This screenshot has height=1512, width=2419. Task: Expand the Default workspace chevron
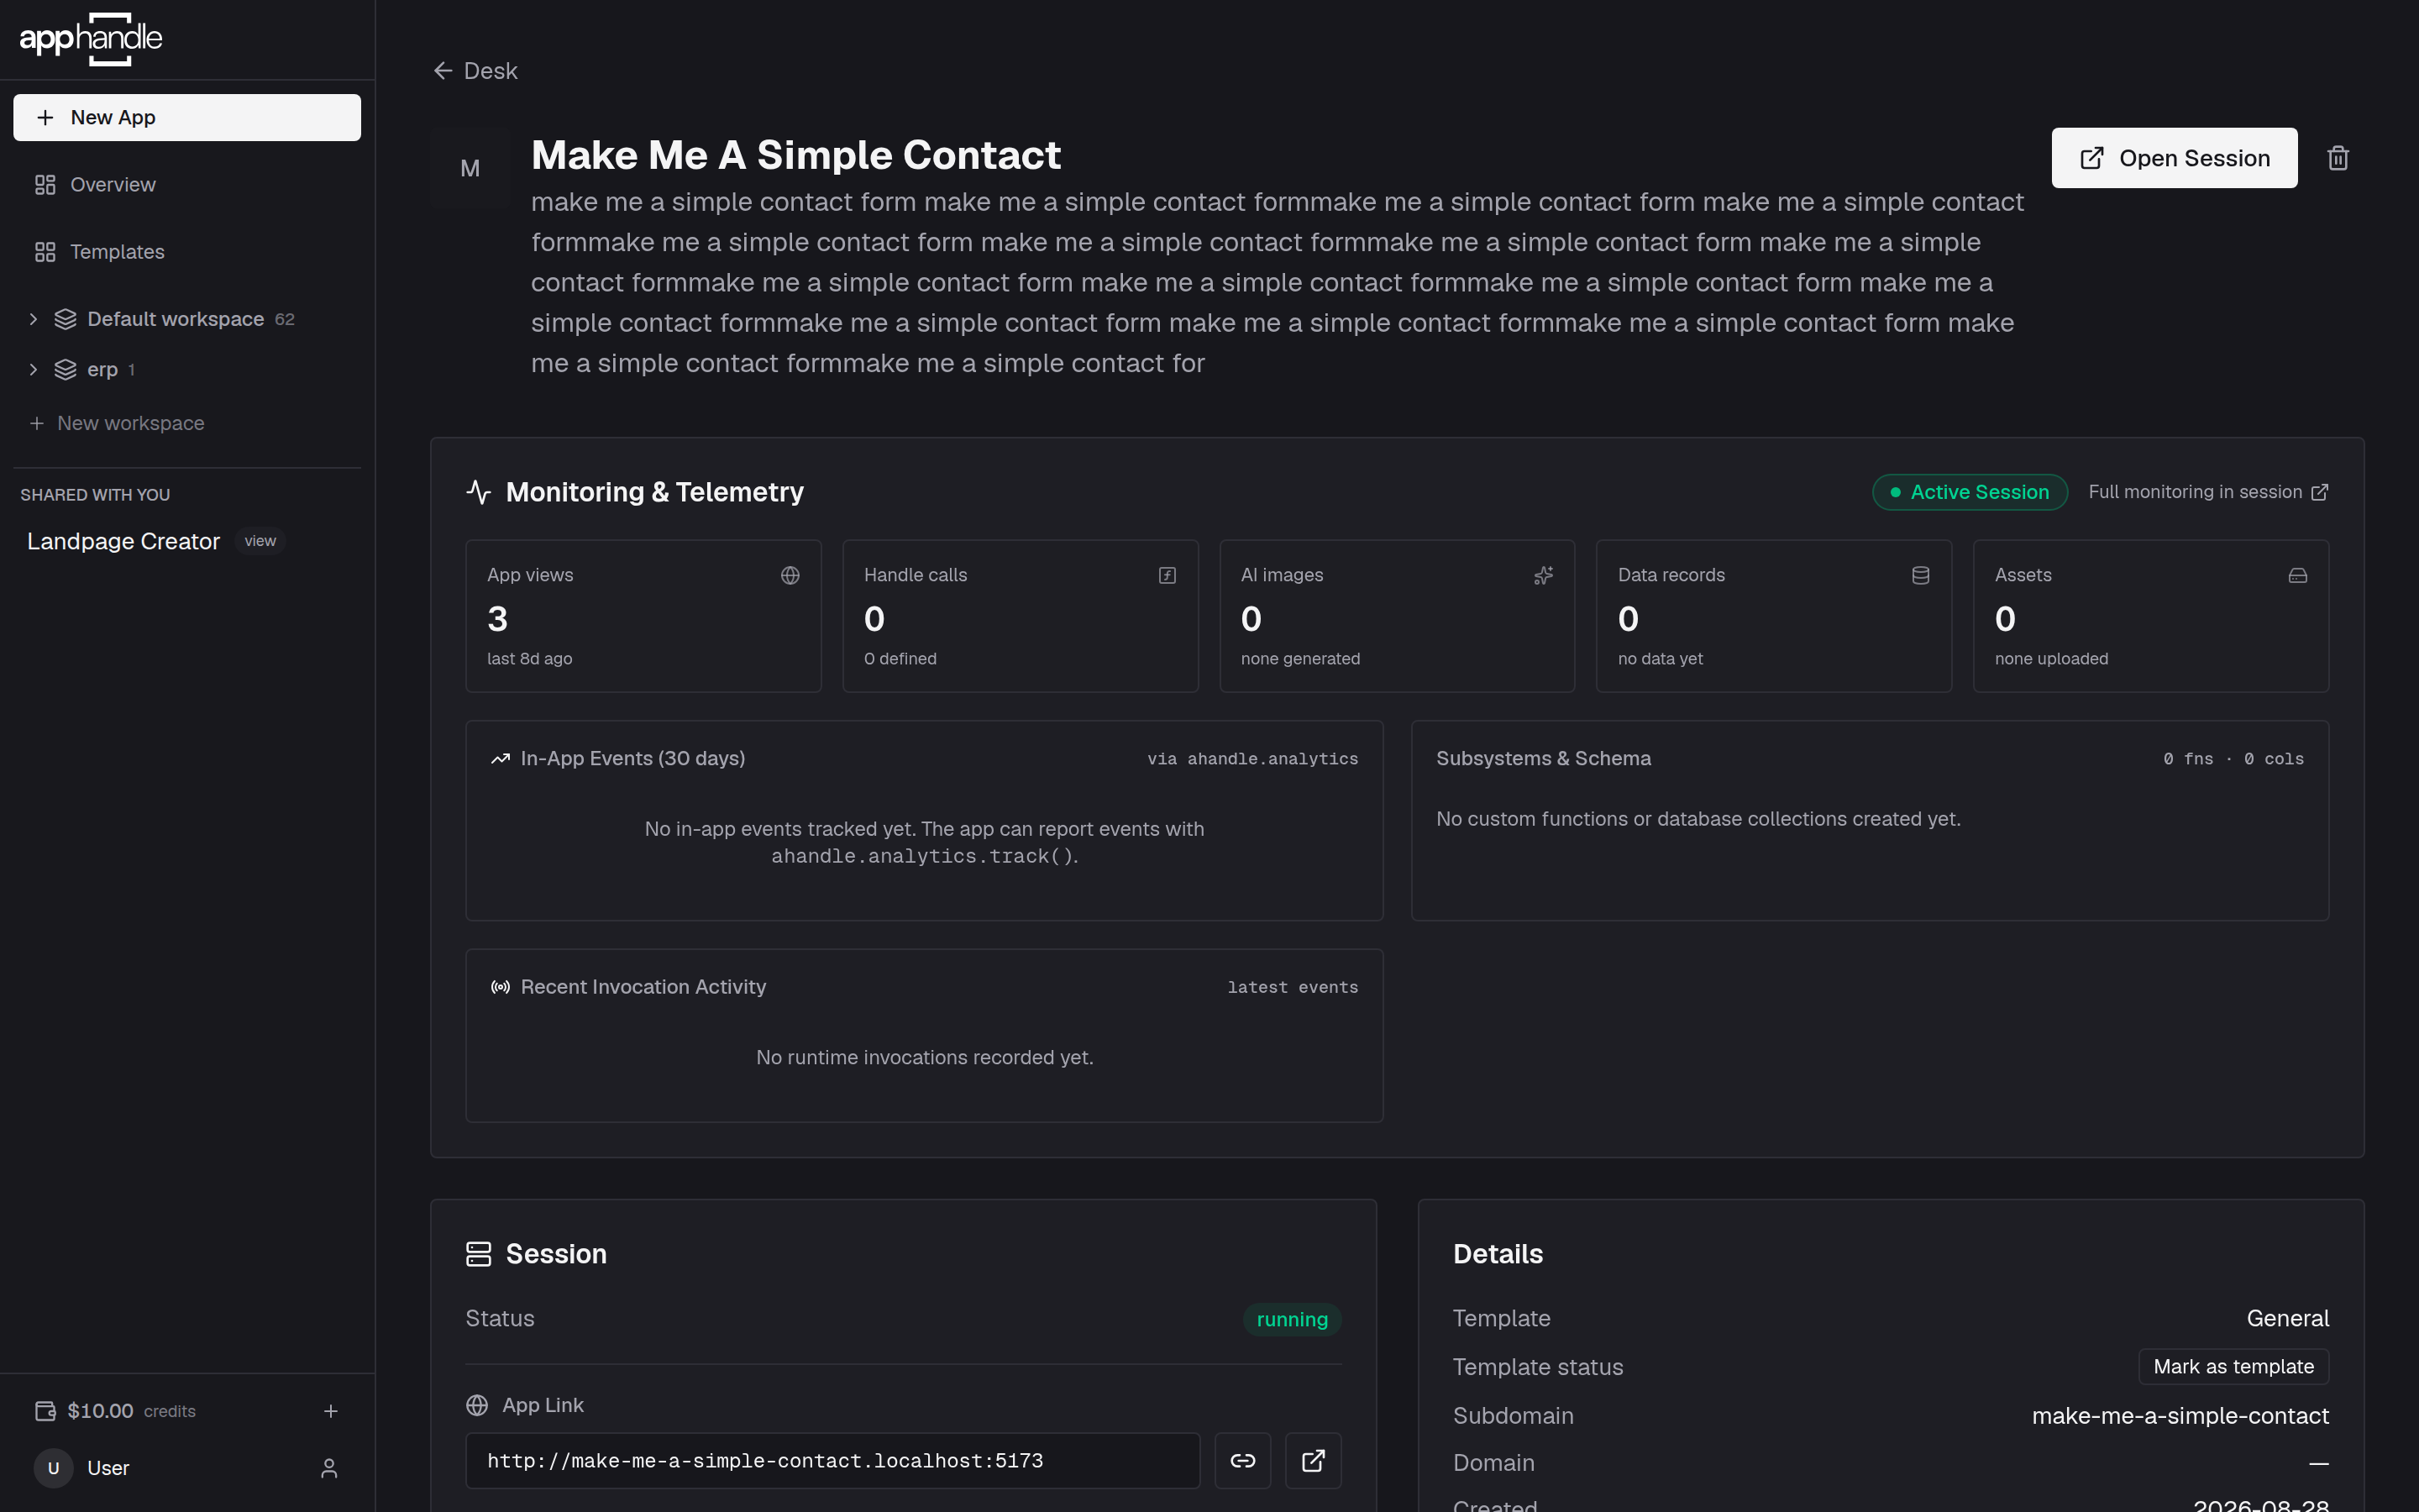click(x=33, y=319)
